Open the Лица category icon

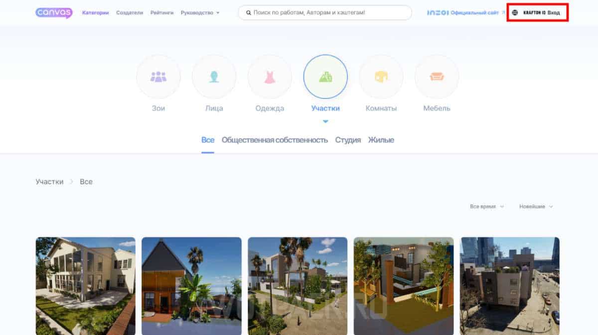pos(214,77)
